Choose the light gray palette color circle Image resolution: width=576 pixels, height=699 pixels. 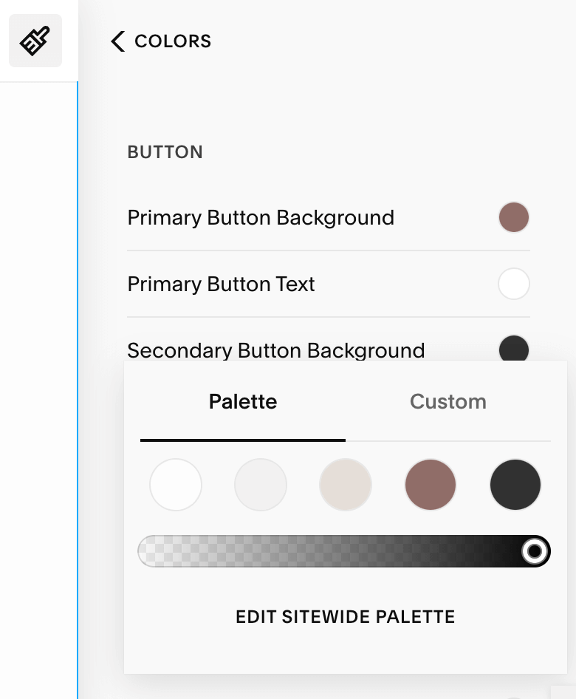(x=261, y=485)
